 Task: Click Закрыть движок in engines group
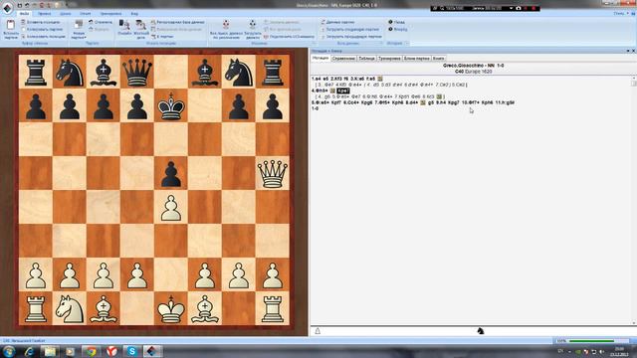(281, 22)
